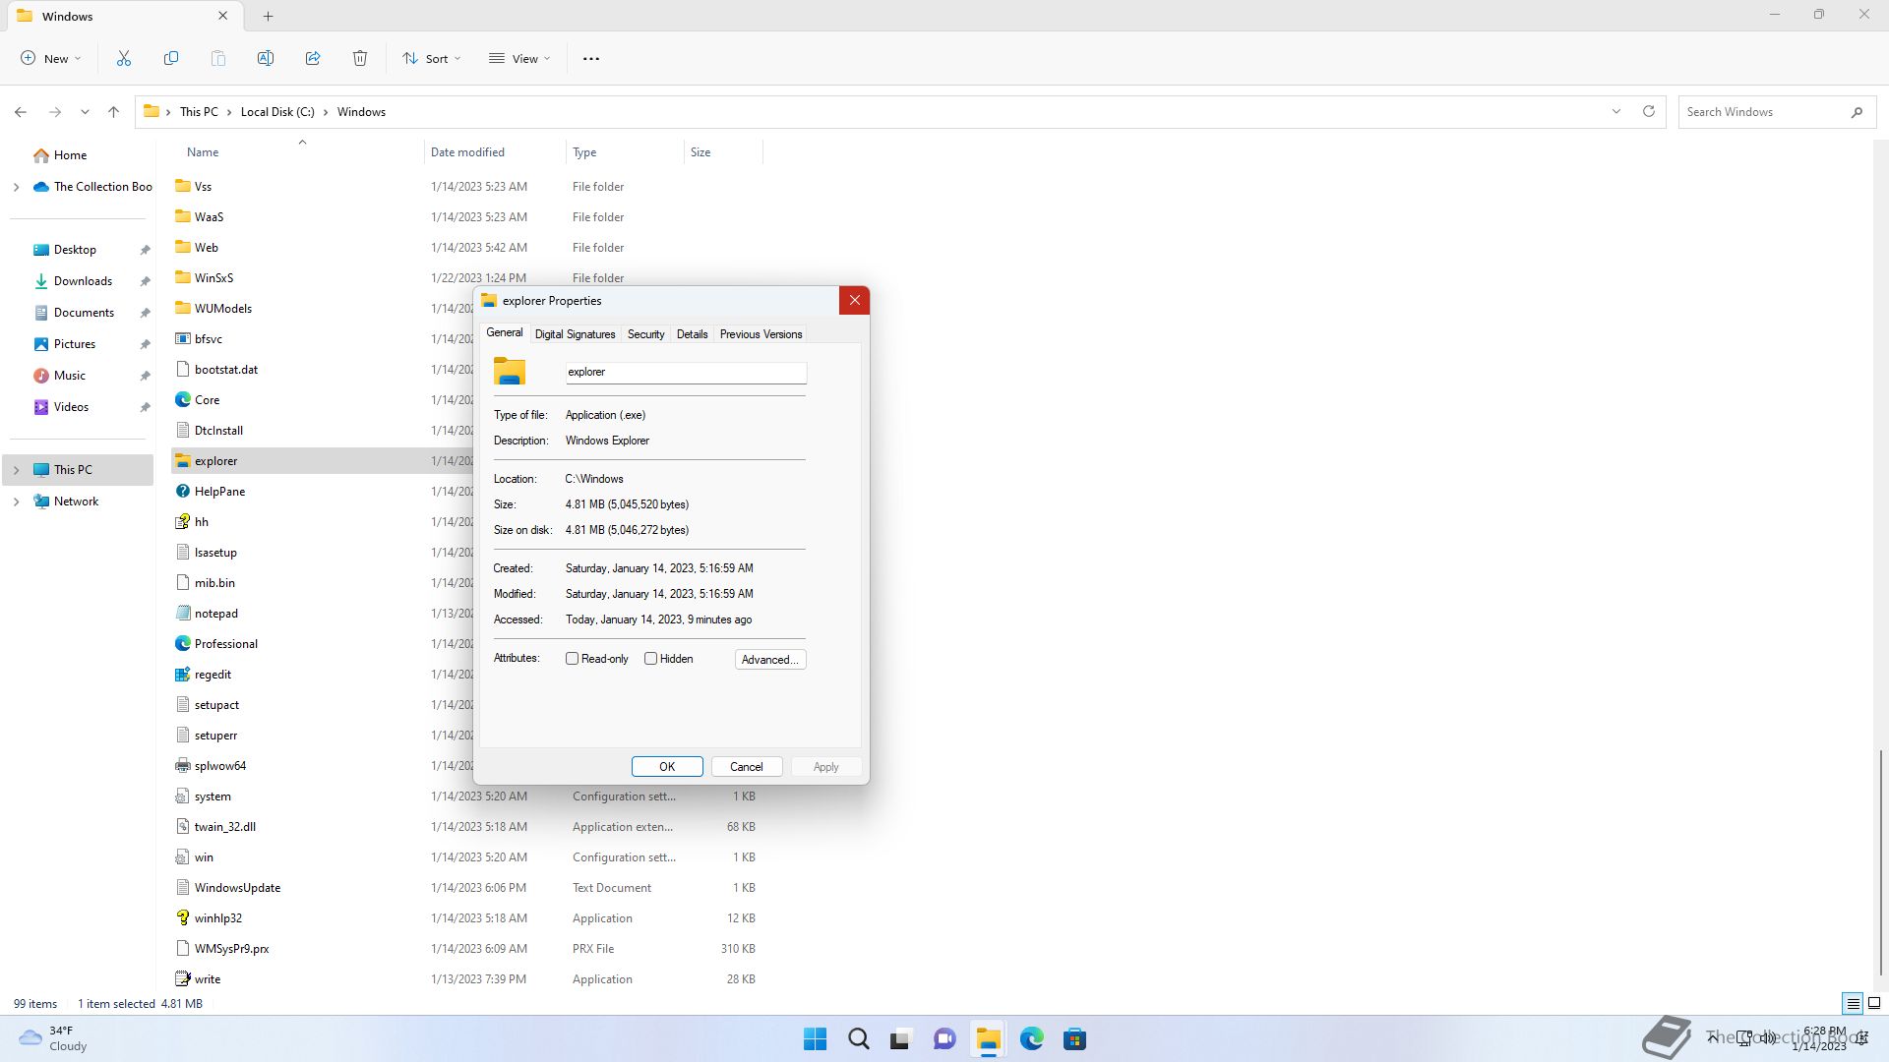
Task: Switch to the Digital Signatures tab
Action: click(x=575, y=334)
